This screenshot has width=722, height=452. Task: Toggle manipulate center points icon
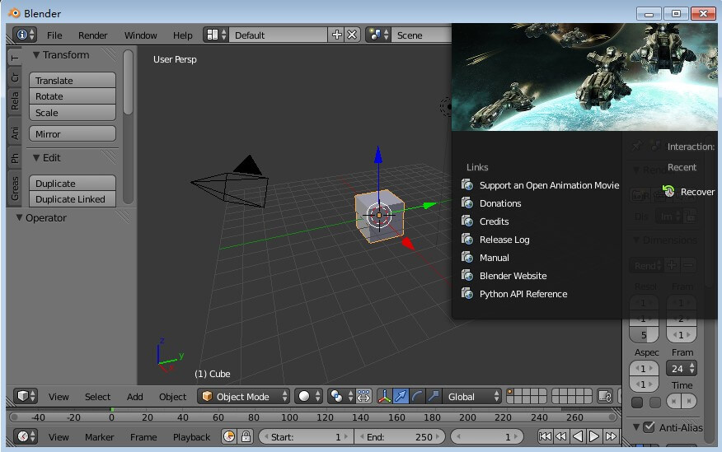click(x=363, y=396)
